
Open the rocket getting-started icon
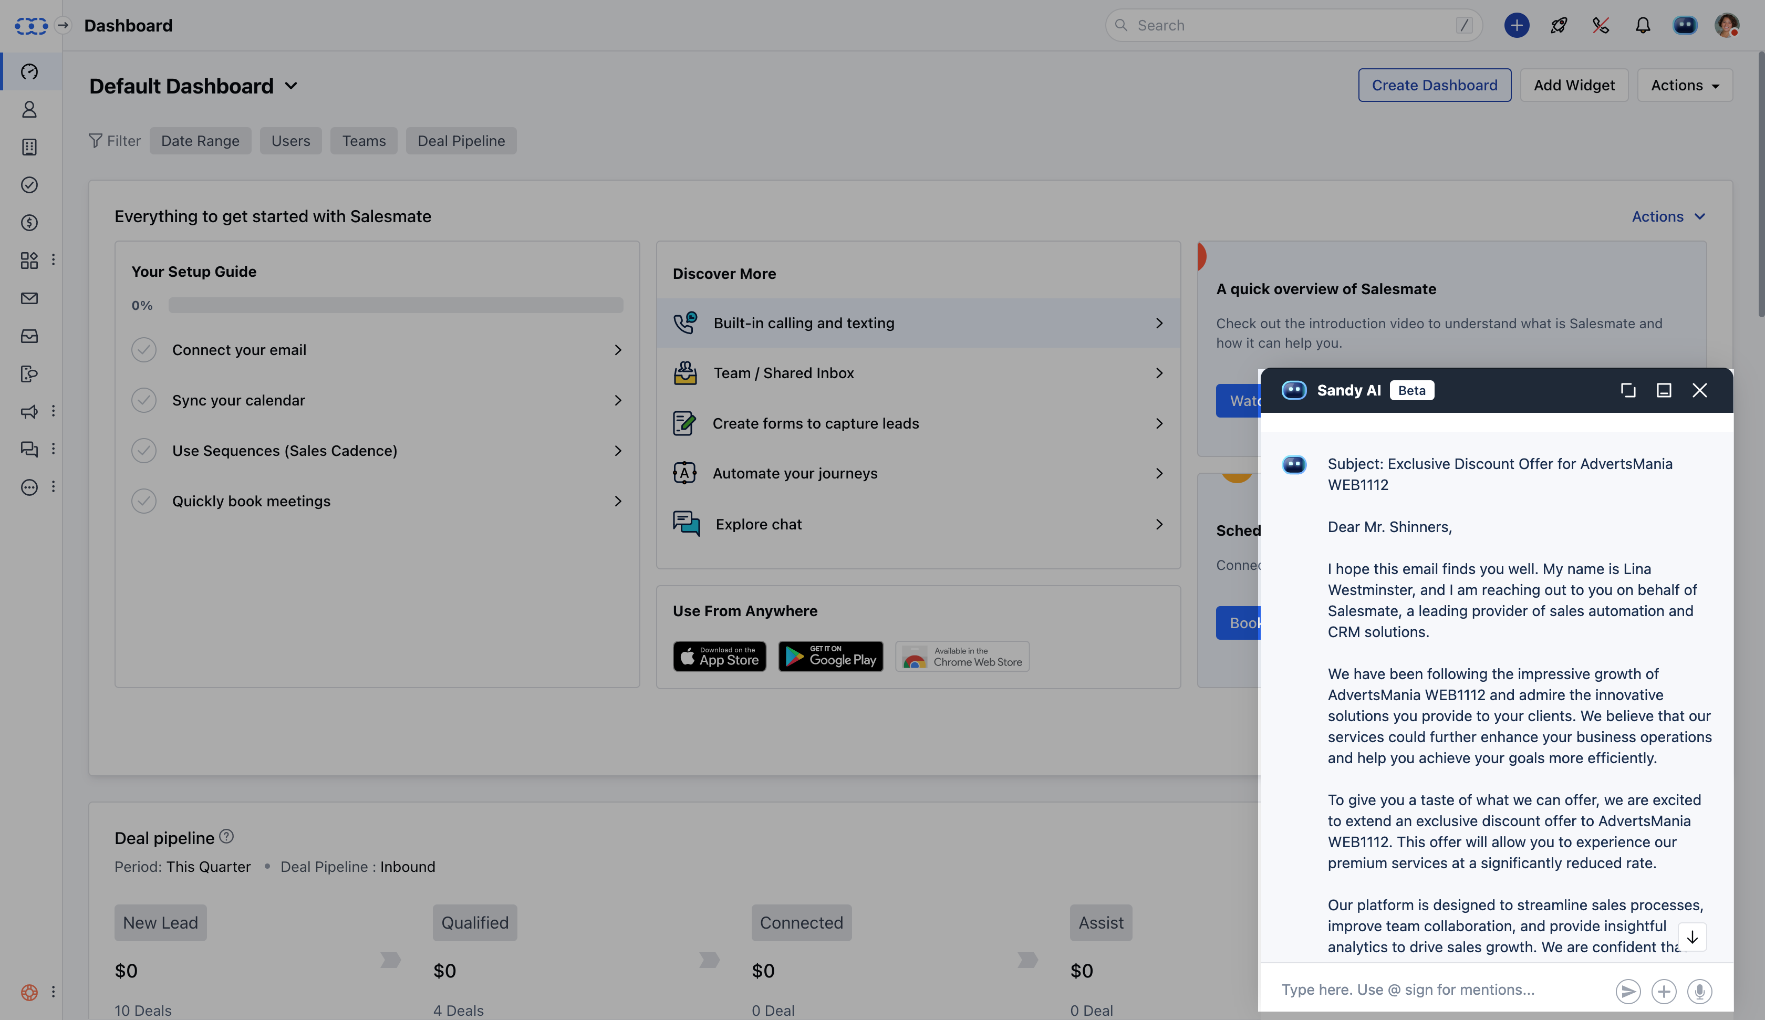click(1559, 26)
